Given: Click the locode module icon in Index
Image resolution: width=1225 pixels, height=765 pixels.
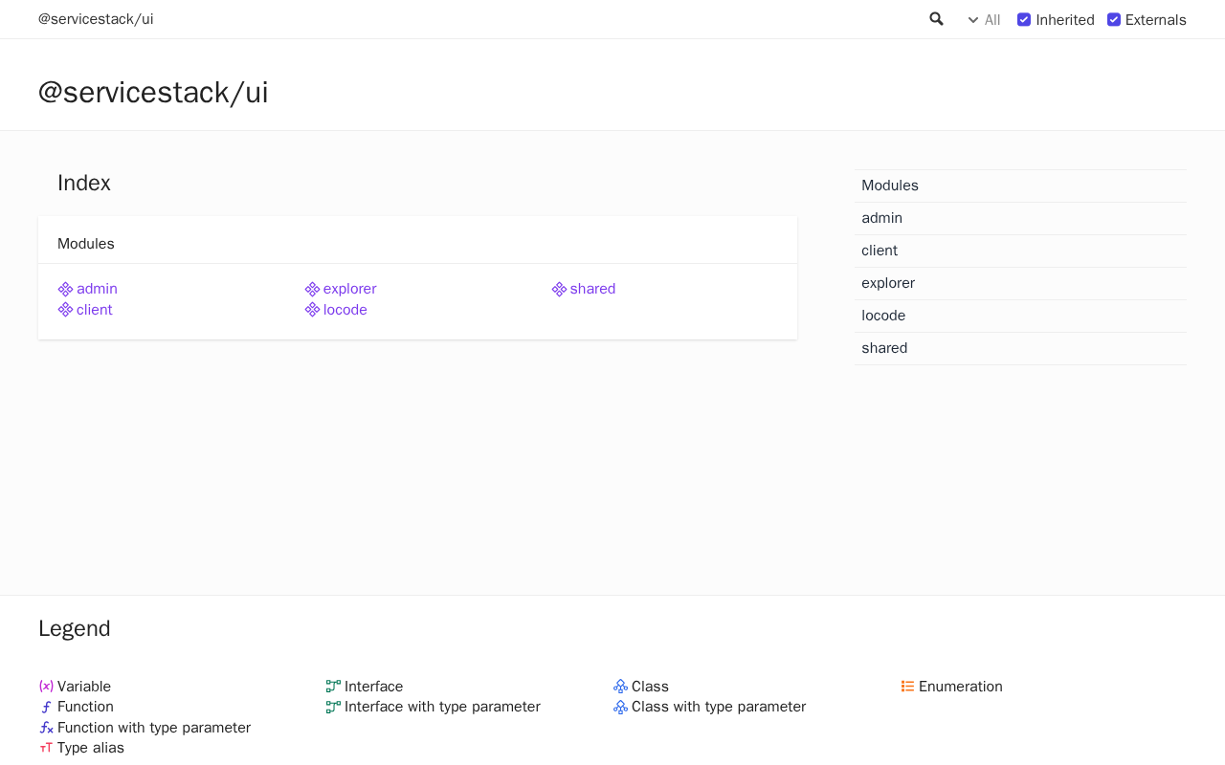Looking at the screenshot, I should coord(312,310).
